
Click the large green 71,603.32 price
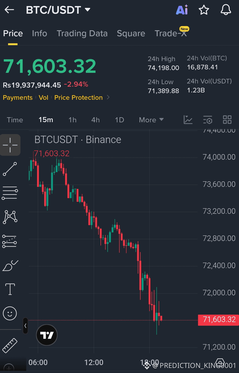pyautogui.click(x=50, y=66)
